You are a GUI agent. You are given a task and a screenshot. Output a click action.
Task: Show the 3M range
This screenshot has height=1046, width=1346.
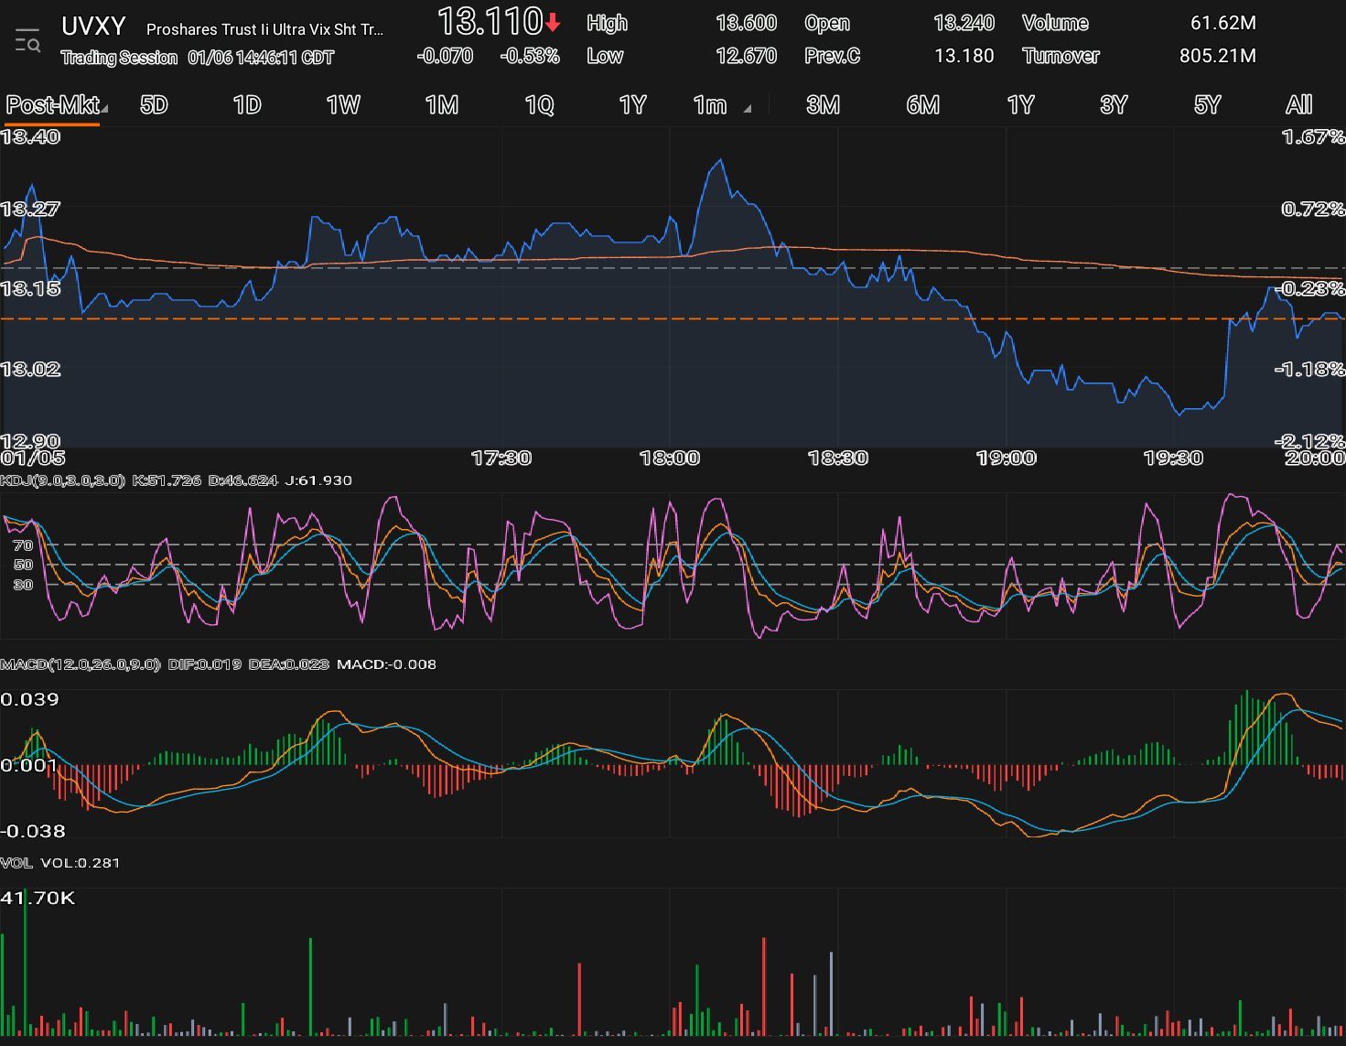(823, 104)
